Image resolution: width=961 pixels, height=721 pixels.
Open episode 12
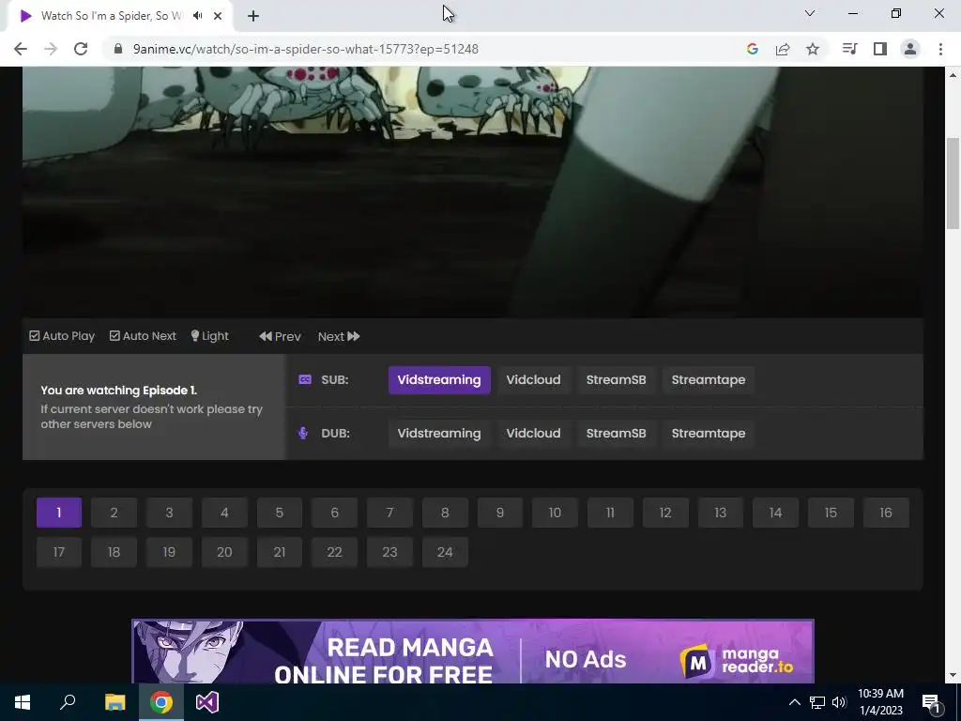(x=665, y=513)
